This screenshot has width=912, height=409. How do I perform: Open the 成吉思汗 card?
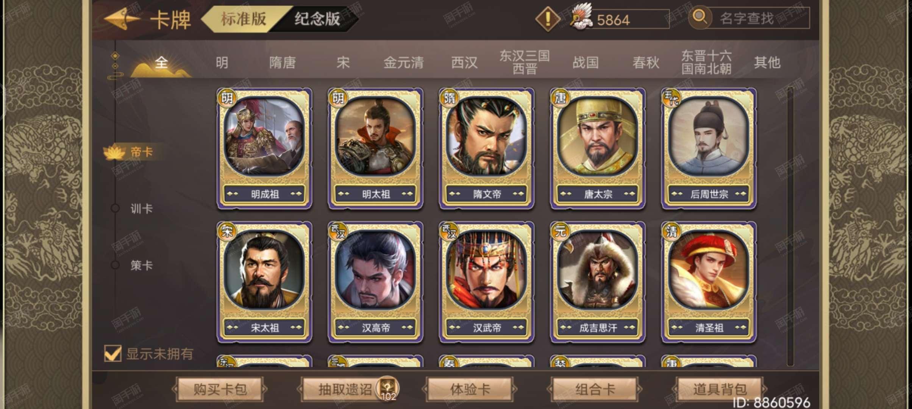tap(597, 282)
